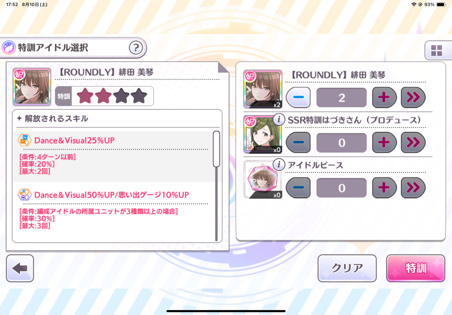Tap info icon beside SSR特訓はづきさん
This screenshot has height=315, width=452.
tap(279, 120)
